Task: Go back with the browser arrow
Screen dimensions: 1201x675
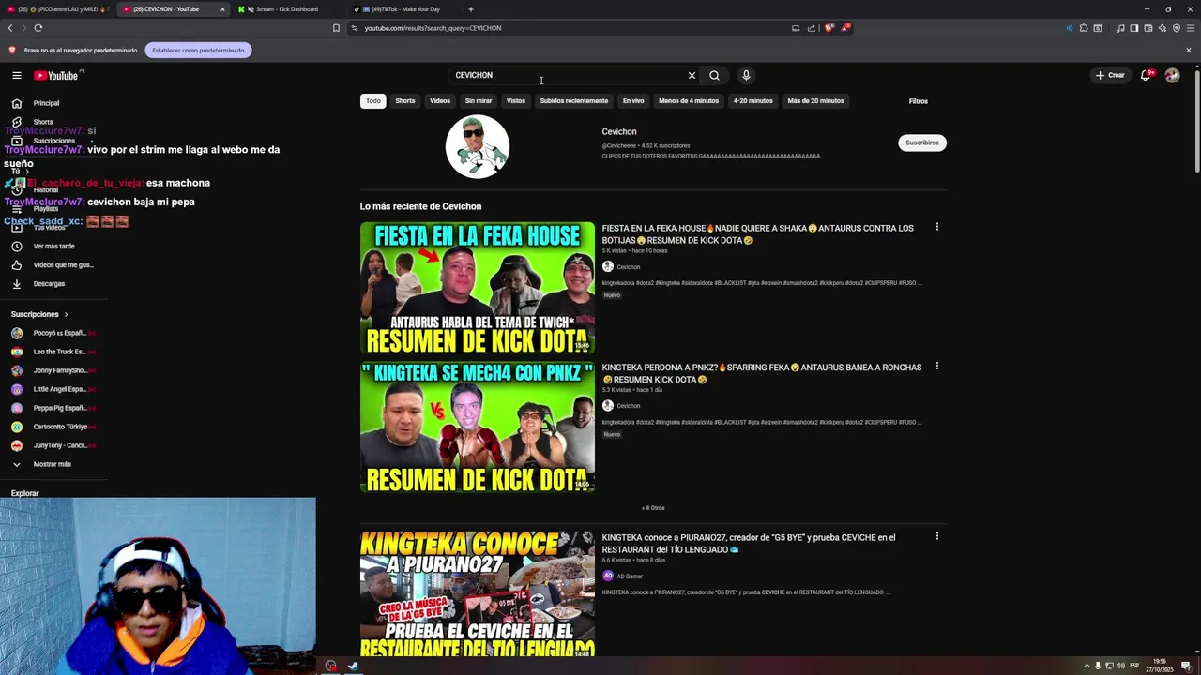Action: [x=10, y=28]
